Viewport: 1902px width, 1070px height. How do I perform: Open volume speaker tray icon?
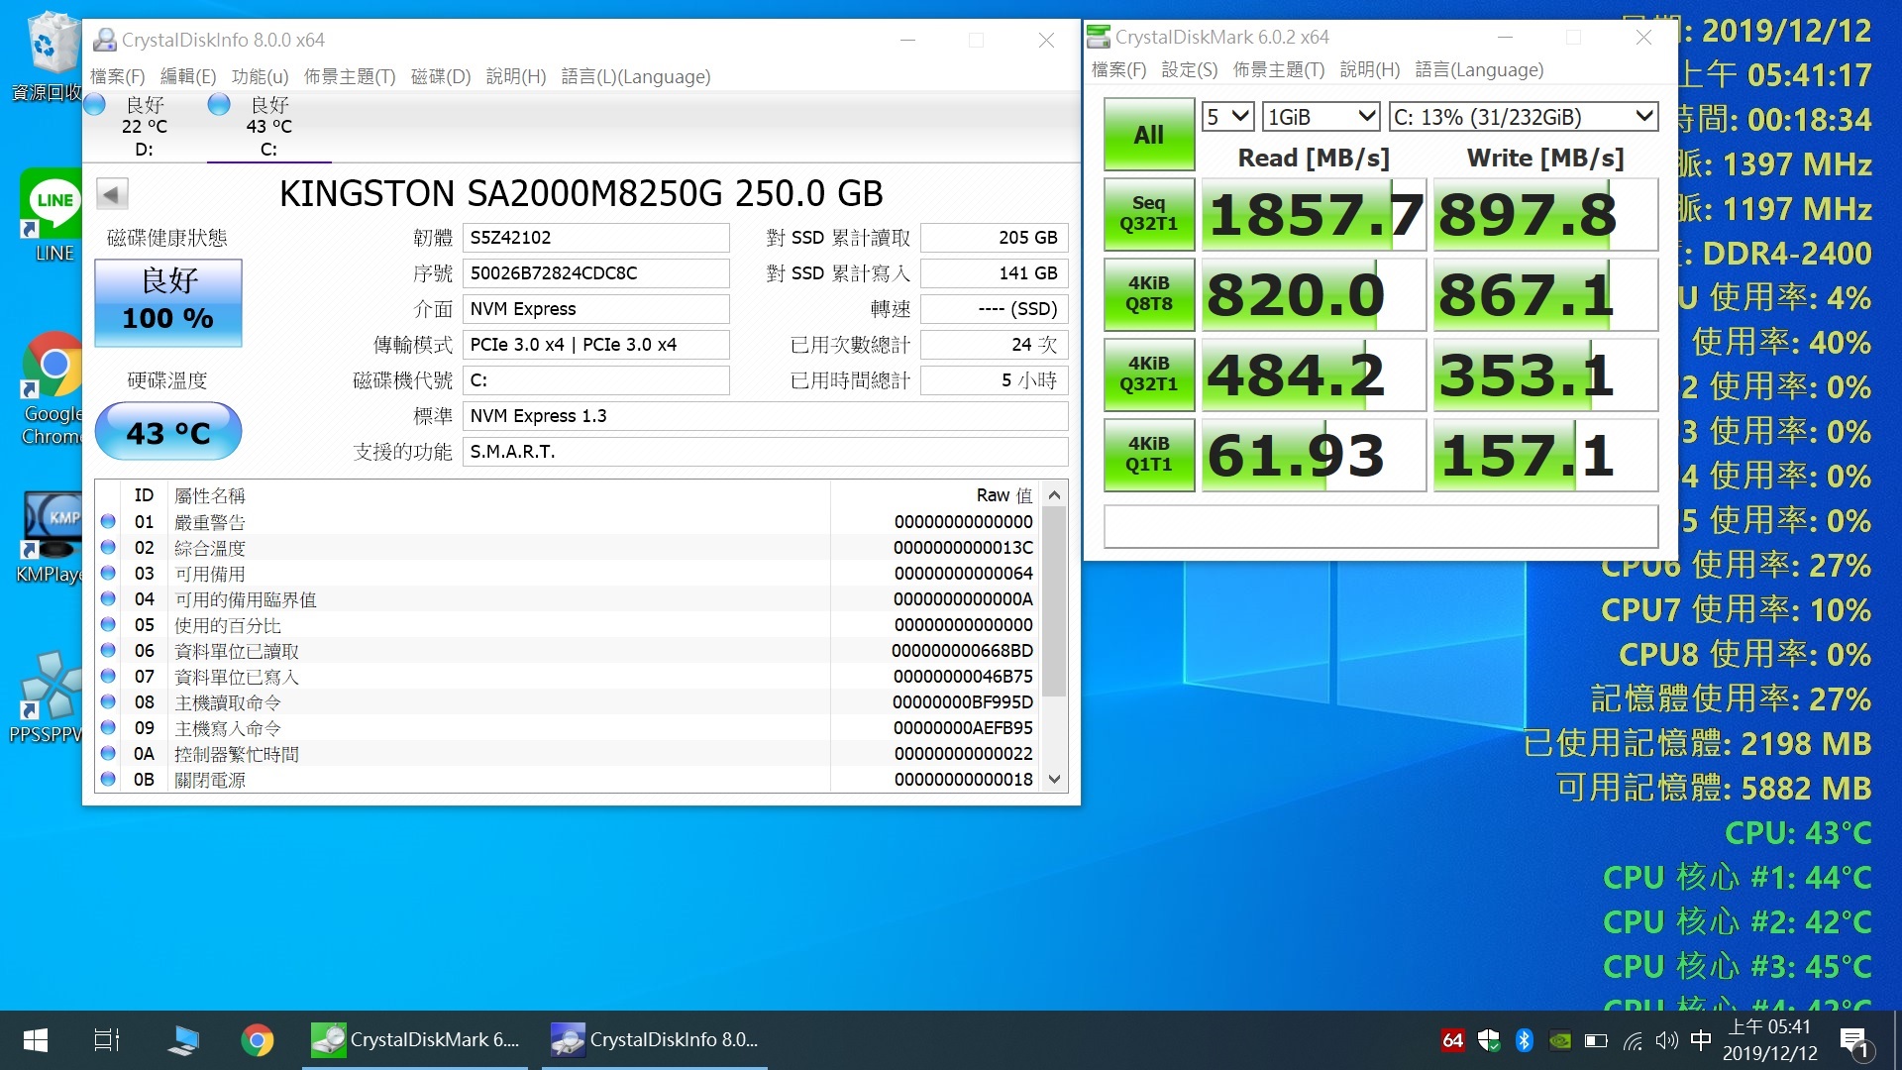click(x=1666, y=1040)
